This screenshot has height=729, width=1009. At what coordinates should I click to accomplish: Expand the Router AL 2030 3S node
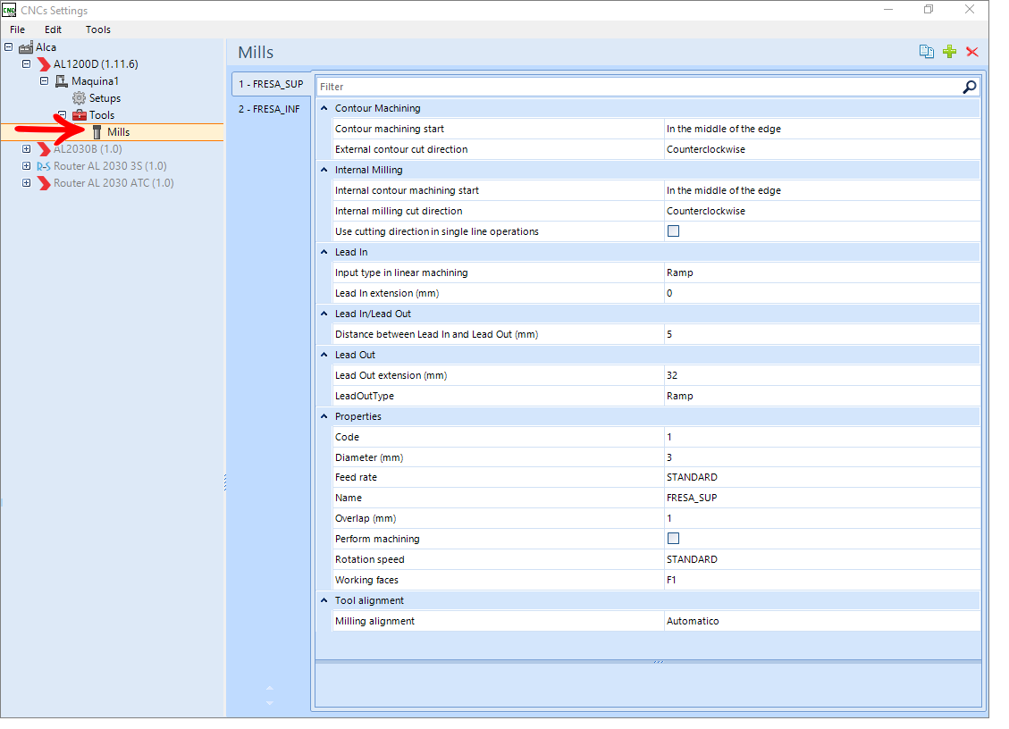[x=27, y=165]
